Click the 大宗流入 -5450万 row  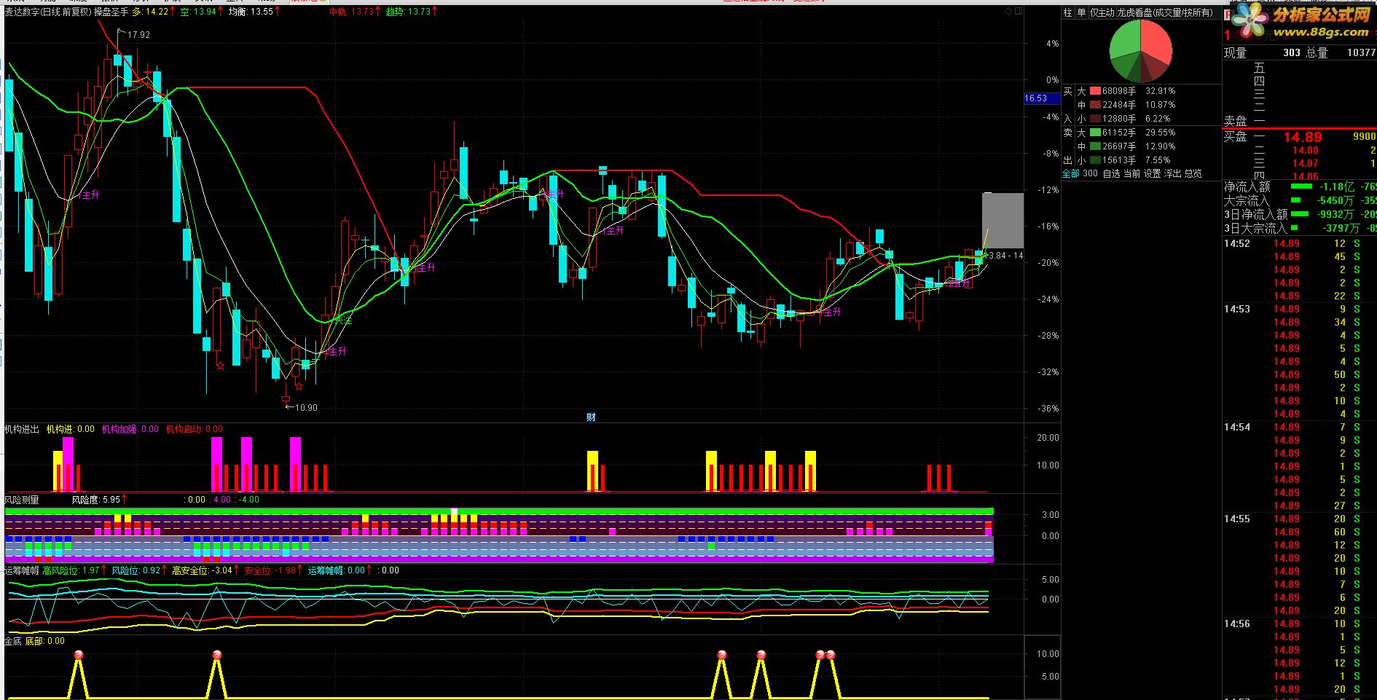pyautogui.click(x=1300, y=200)
